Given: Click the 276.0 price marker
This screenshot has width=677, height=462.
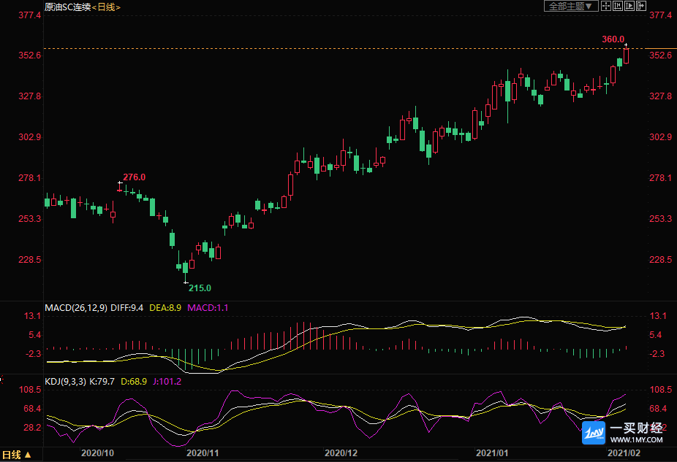Looking at the screenshot, I should click(x=135, y=177).
